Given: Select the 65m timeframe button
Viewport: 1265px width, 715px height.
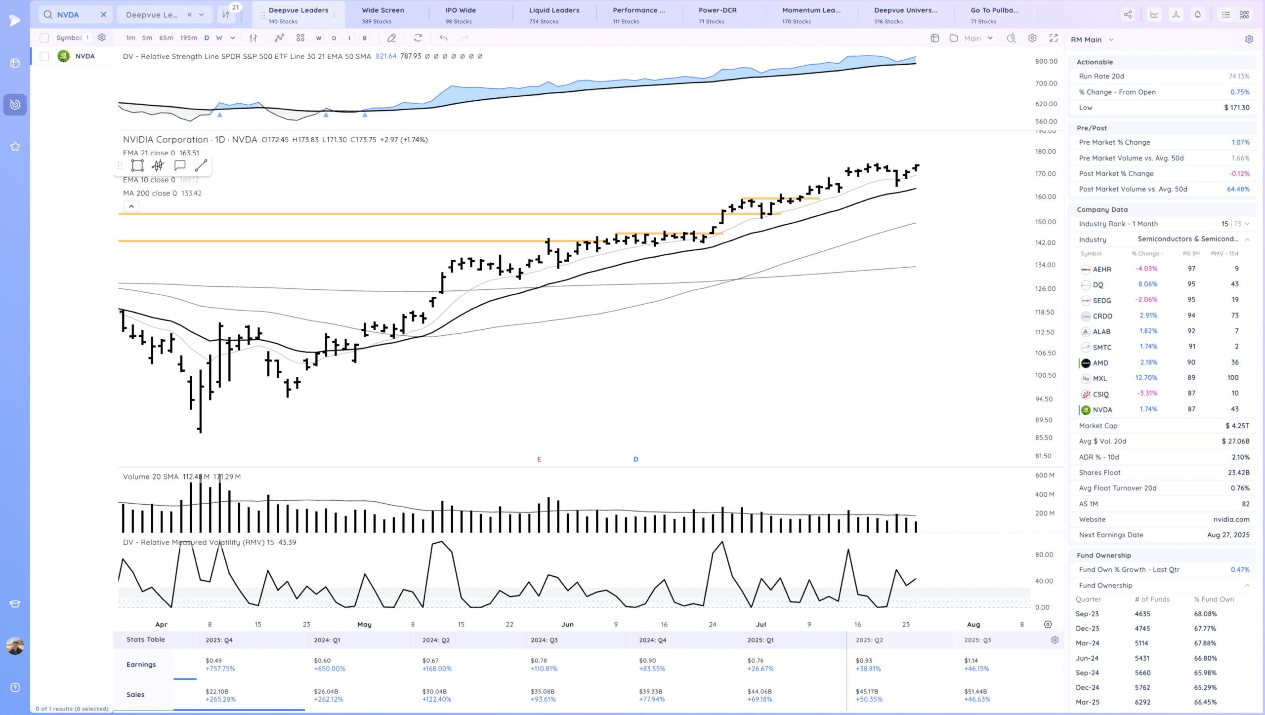Looking at the screenshot, I should click(166, 38).
